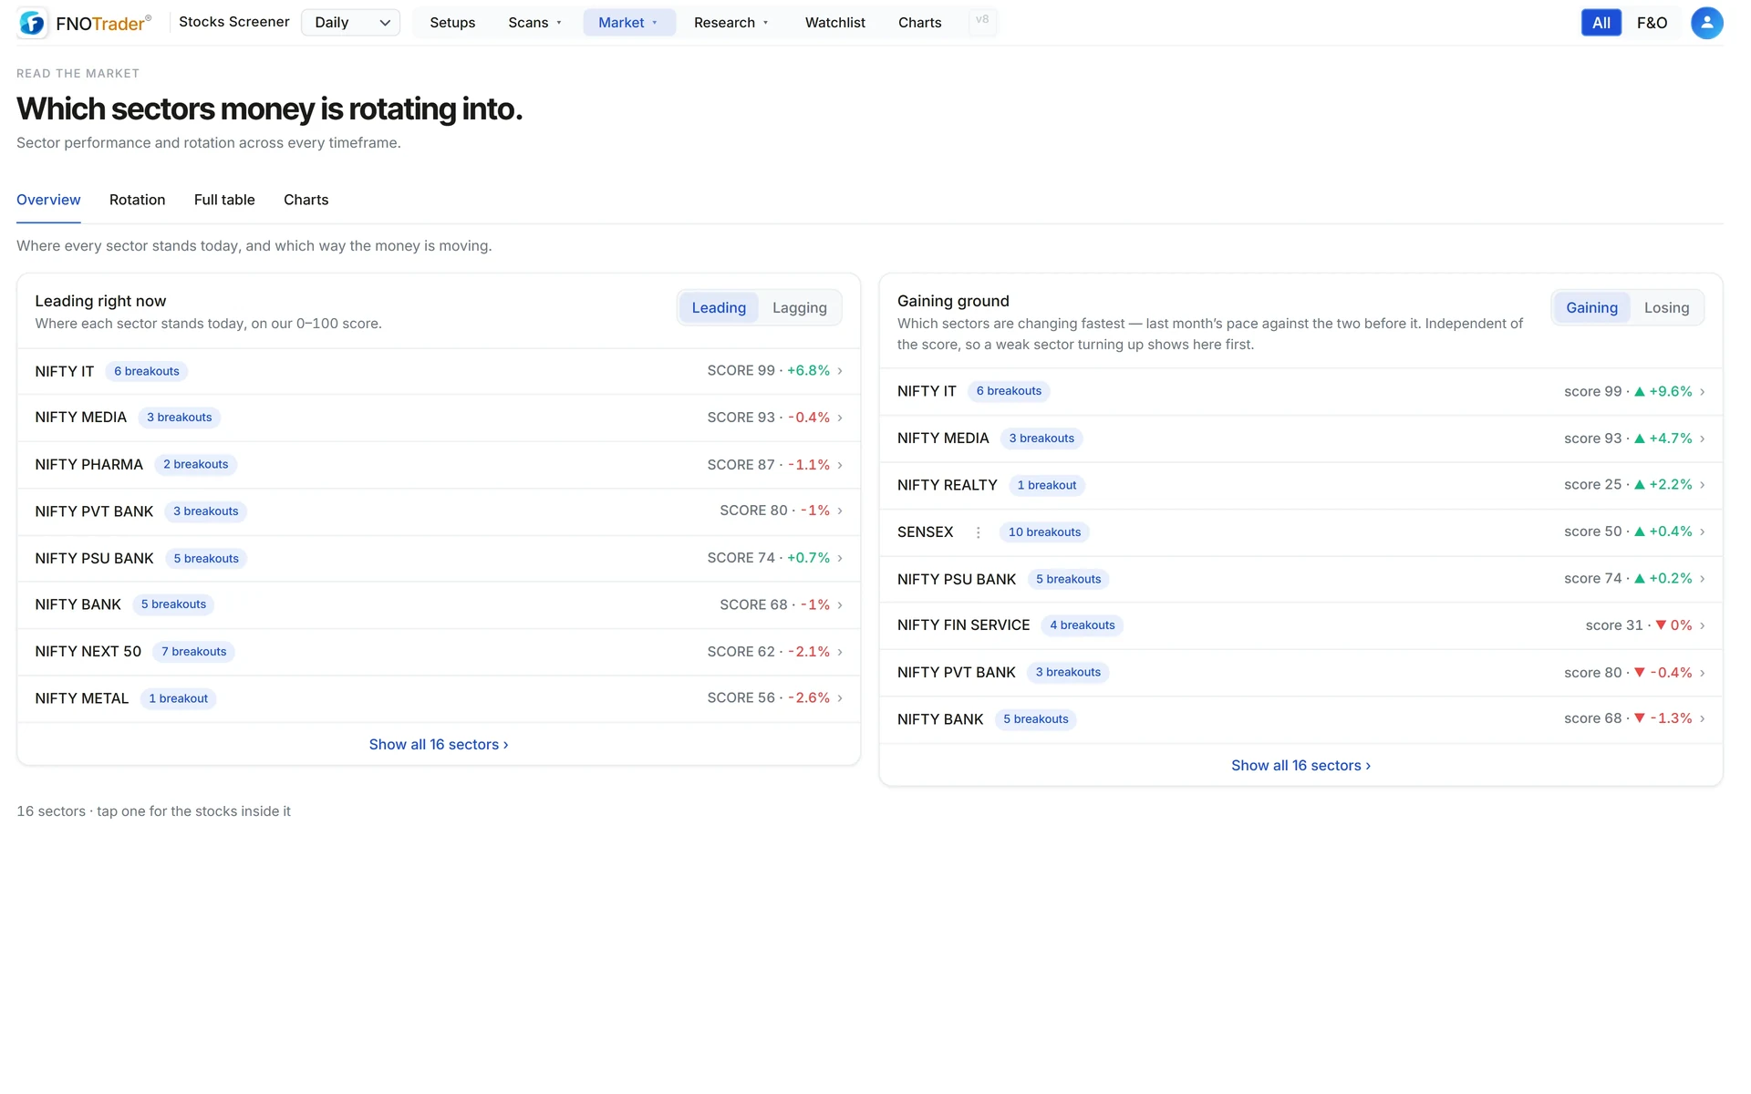The width and height of the screenshot is (1751, 1094).
Task: Click 10 breakouts badge for SENSEX
Action: coord(1044,532)
